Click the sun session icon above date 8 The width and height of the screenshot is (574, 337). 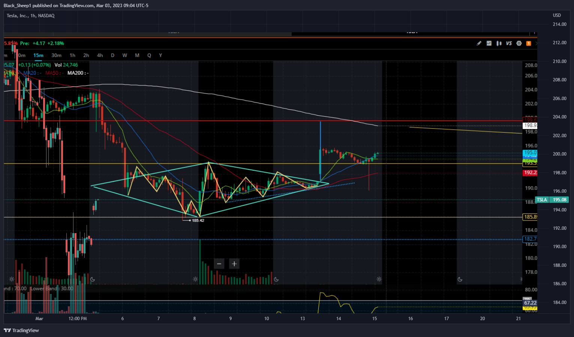click(195, 279)
